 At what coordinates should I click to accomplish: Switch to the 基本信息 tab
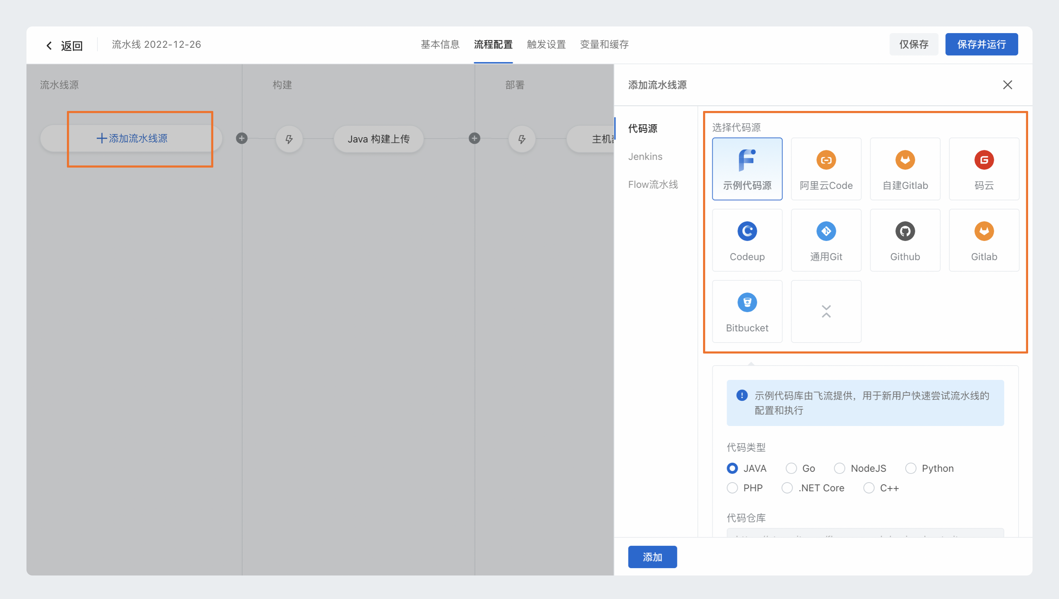[x=440, y=44]
